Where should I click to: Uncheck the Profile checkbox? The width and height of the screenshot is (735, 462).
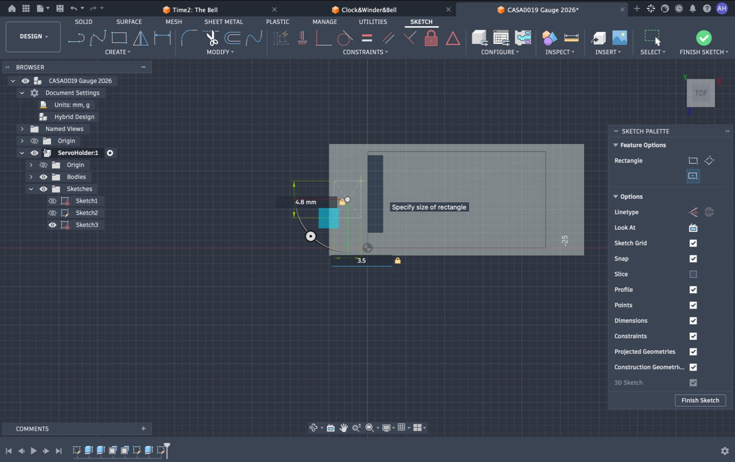[x=693, y=290]
